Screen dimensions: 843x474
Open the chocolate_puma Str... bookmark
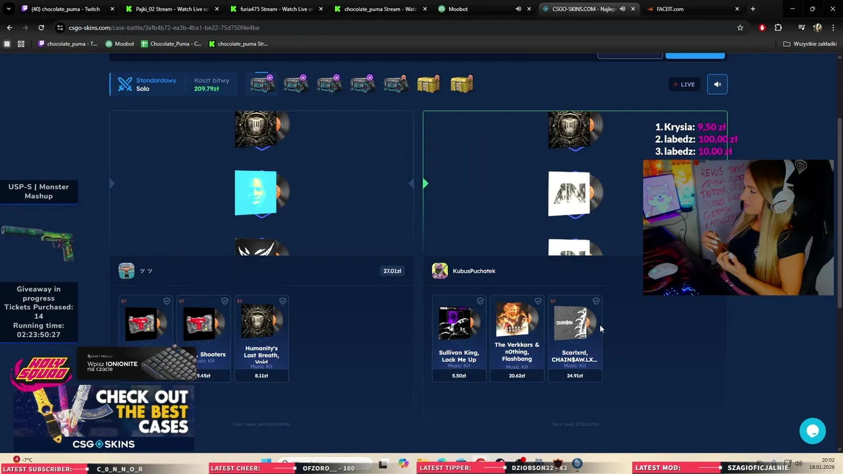238,44
